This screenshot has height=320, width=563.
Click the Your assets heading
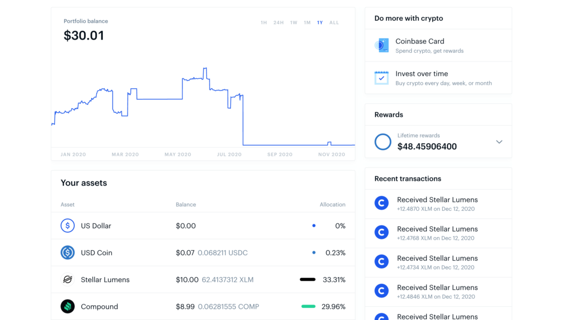[84, 183]
